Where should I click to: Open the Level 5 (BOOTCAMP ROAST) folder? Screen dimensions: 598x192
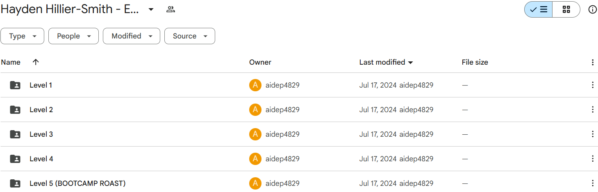(x=77, y=183)
